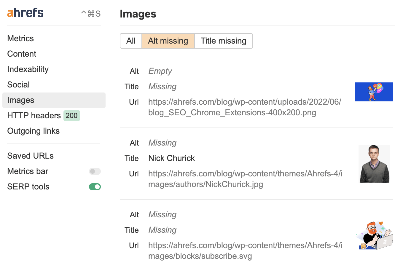Open the Nick Churick author photo thumbnail

pos(374,164)
